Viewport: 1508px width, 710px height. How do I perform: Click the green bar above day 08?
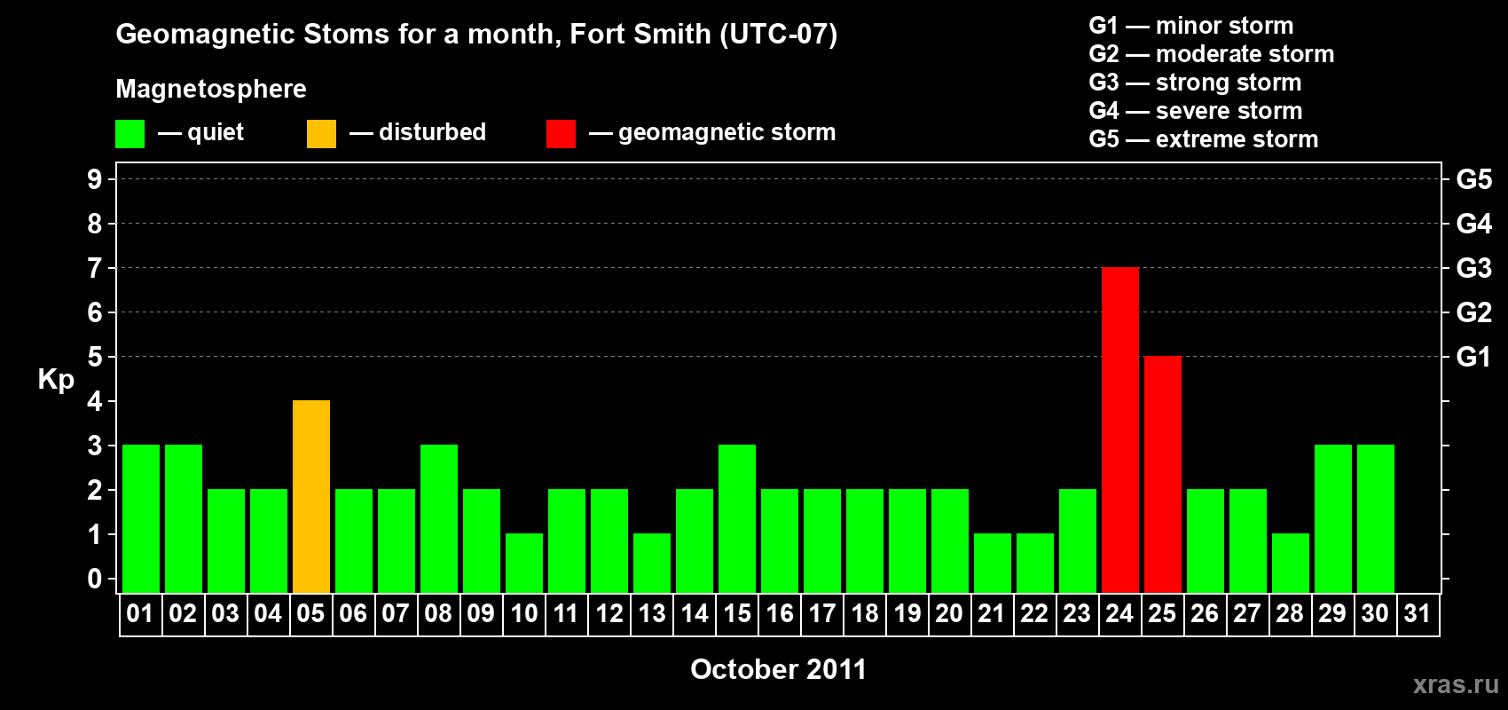coord(439,518)
